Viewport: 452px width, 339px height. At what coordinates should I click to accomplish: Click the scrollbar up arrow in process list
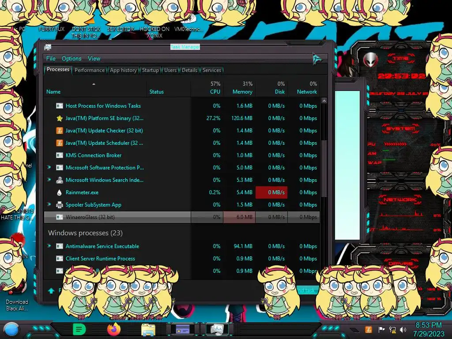pyautogui.click(x=324, y=101)
